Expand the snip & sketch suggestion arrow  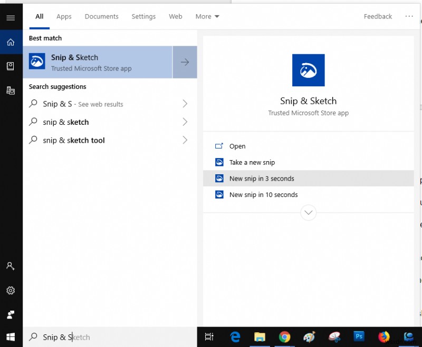[x=185, y=122]
